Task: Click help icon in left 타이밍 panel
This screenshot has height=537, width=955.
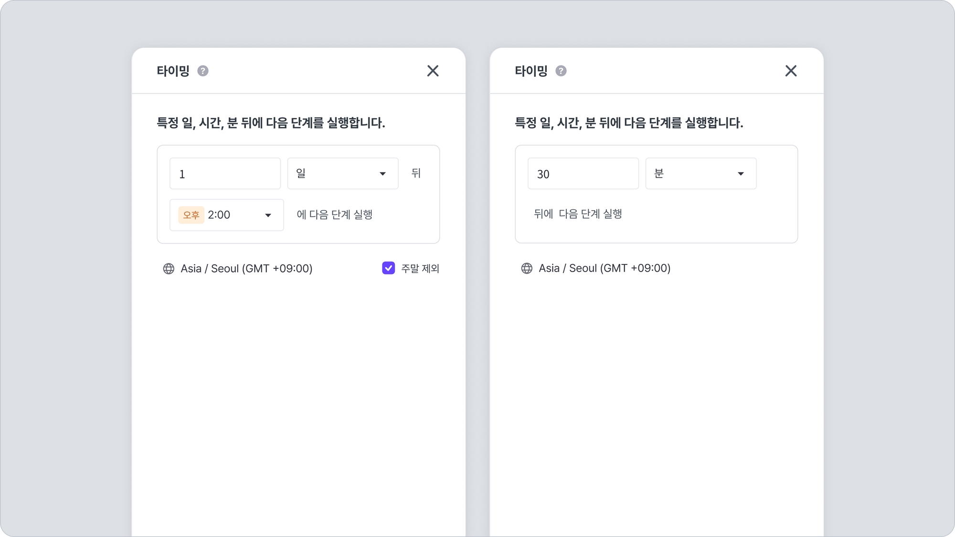Action: point(203,71)
